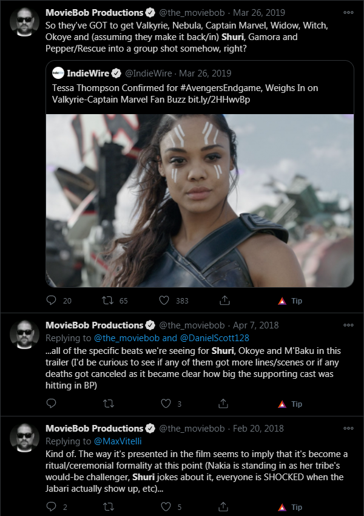
Task: Reply to the Feb 20, 2018 tweet
Action: point(52,506)
